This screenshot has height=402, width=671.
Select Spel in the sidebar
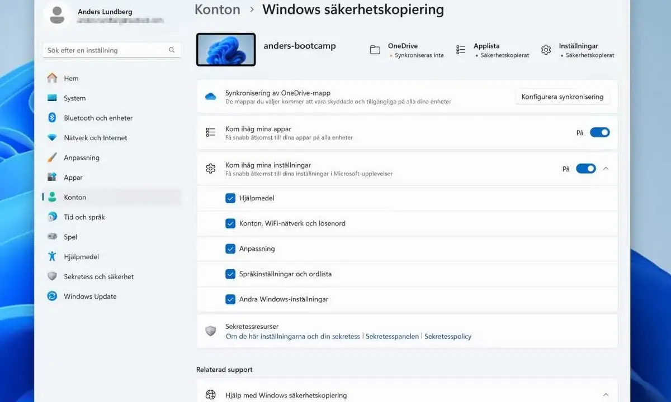[x=112, y=237]
